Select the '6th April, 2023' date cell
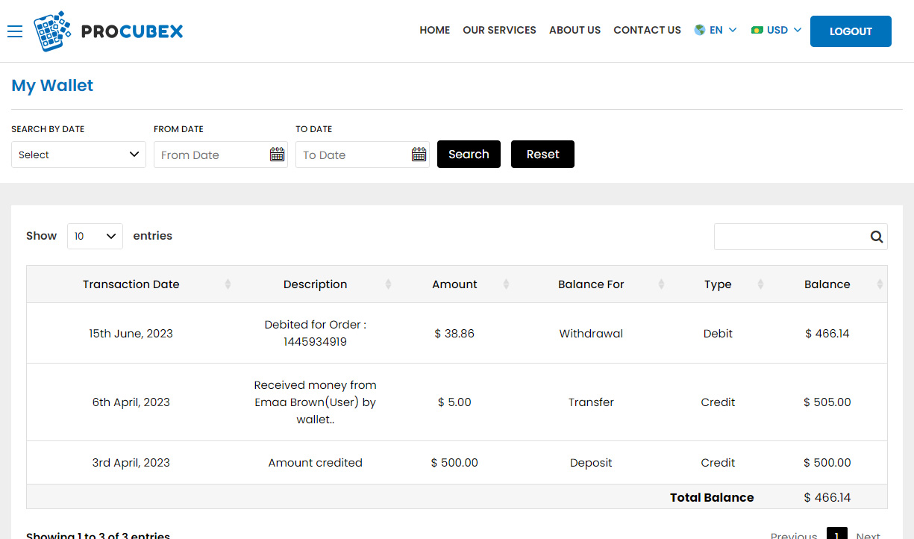Image resolution: width=914 pixels, height=539 pixels. click(131, 402)
